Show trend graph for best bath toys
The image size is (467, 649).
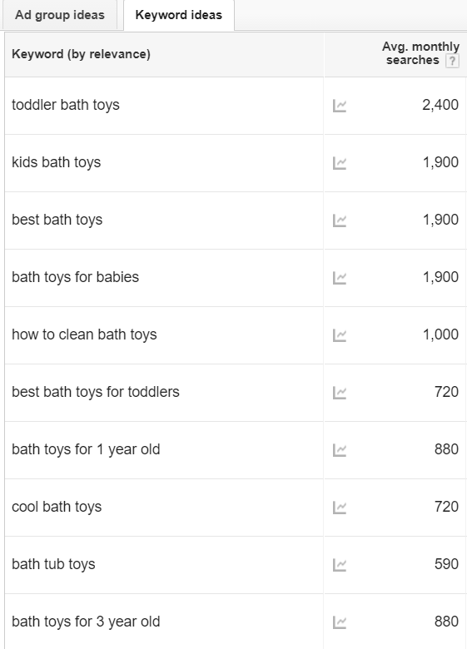pyautogui.click(x=340, y=220)
